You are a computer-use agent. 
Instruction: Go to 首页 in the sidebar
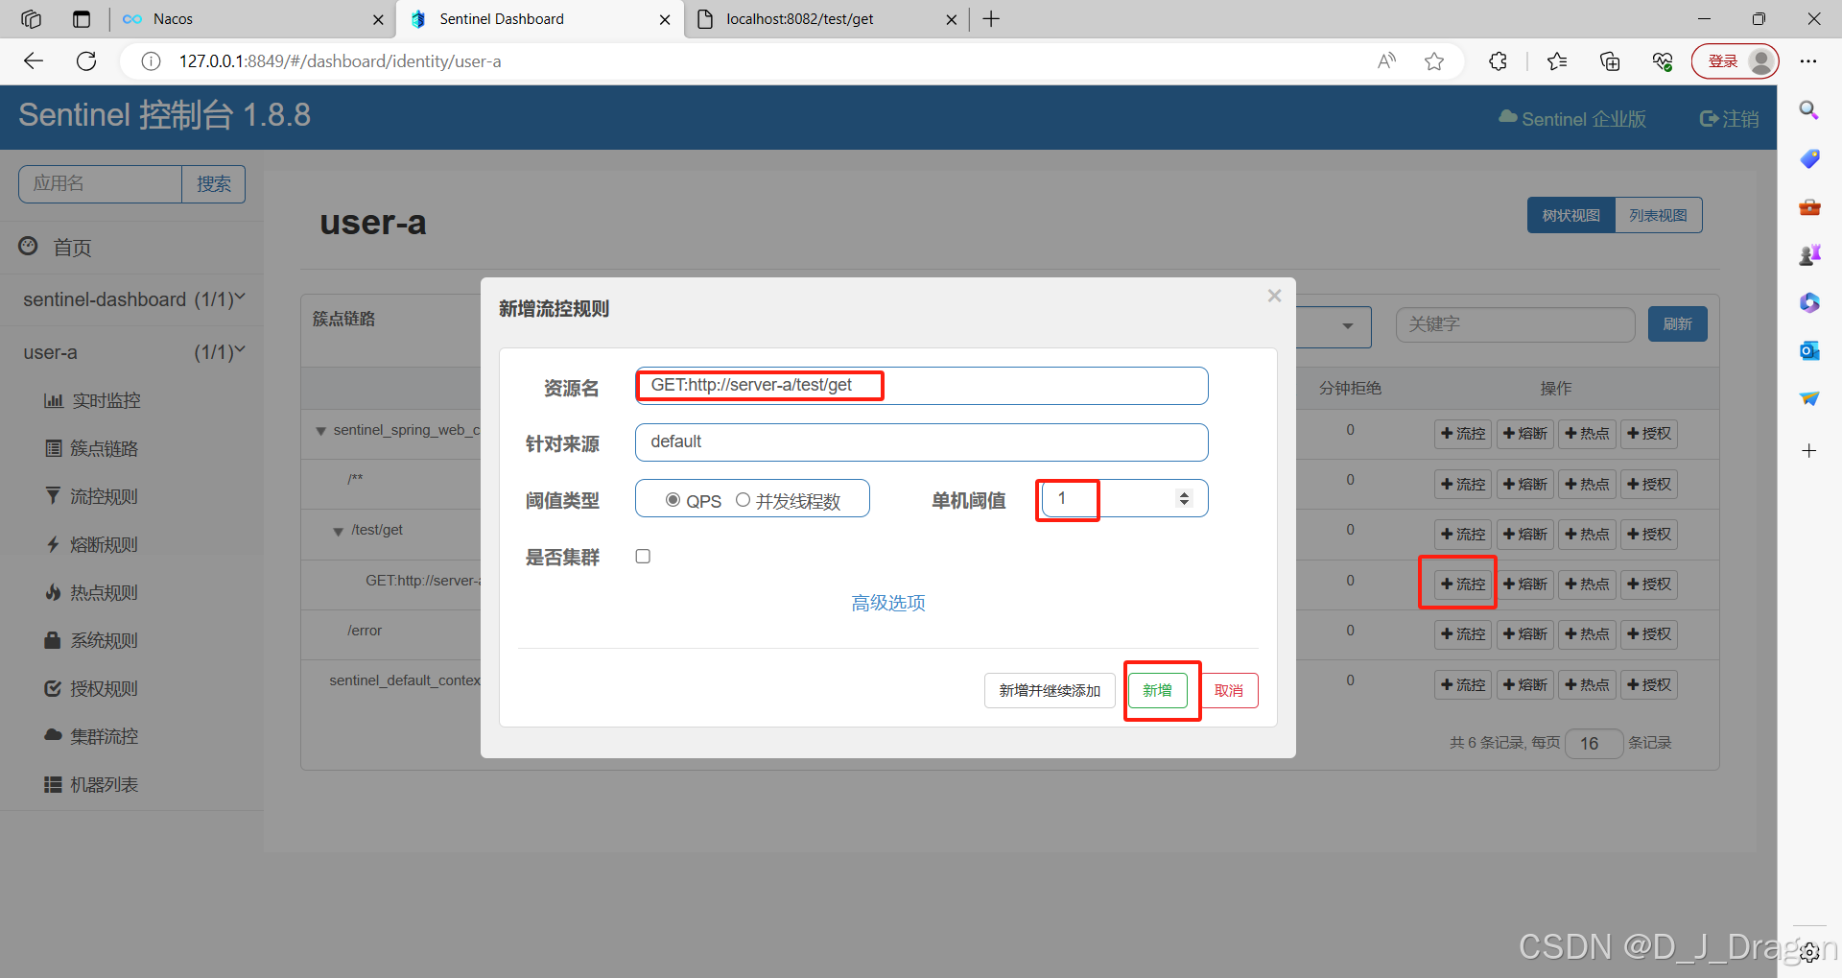[x=56, y=248]
